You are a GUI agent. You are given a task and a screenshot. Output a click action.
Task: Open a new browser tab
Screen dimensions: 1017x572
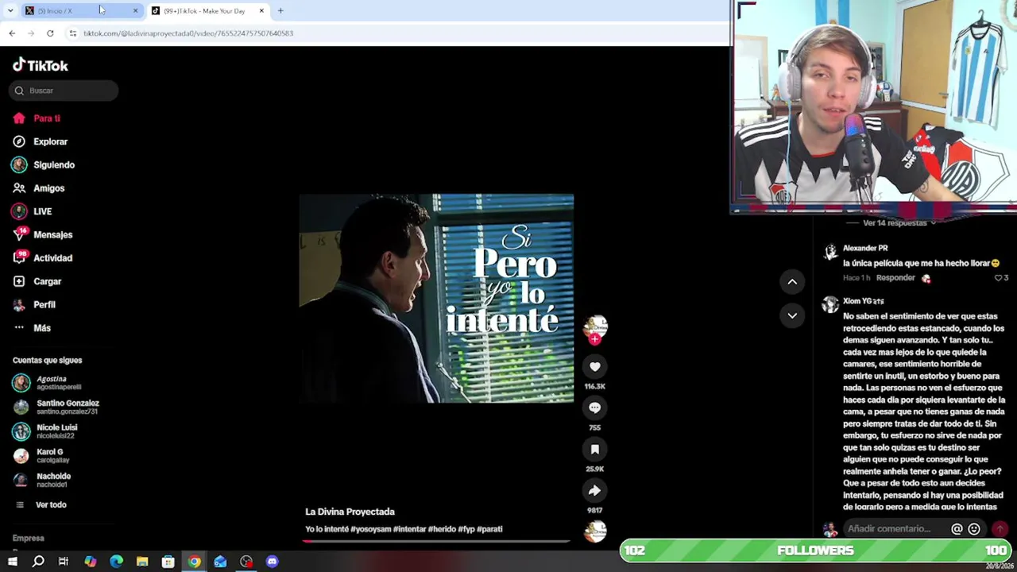pos(280,10)
